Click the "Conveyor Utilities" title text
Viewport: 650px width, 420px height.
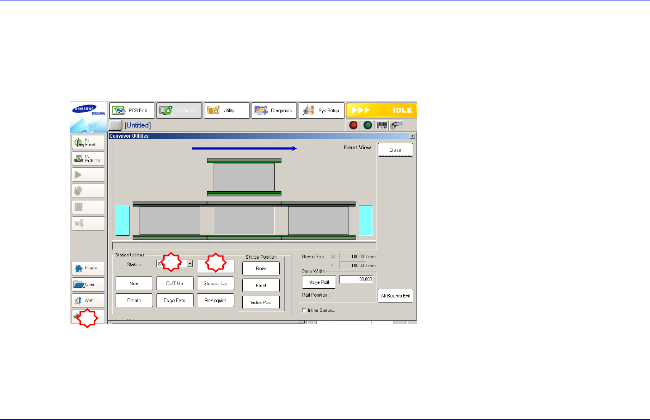[129, 136]
